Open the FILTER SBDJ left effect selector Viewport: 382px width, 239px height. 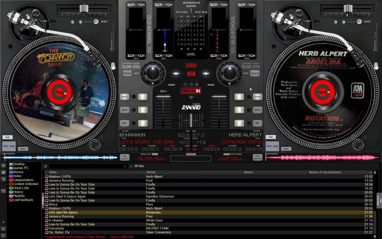tap(152, 159)
